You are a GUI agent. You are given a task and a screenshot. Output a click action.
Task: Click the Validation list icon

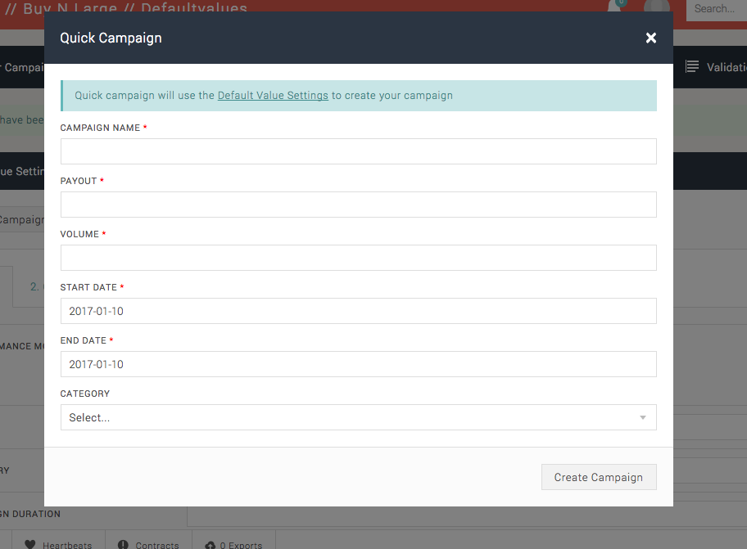tap(692, 66)
